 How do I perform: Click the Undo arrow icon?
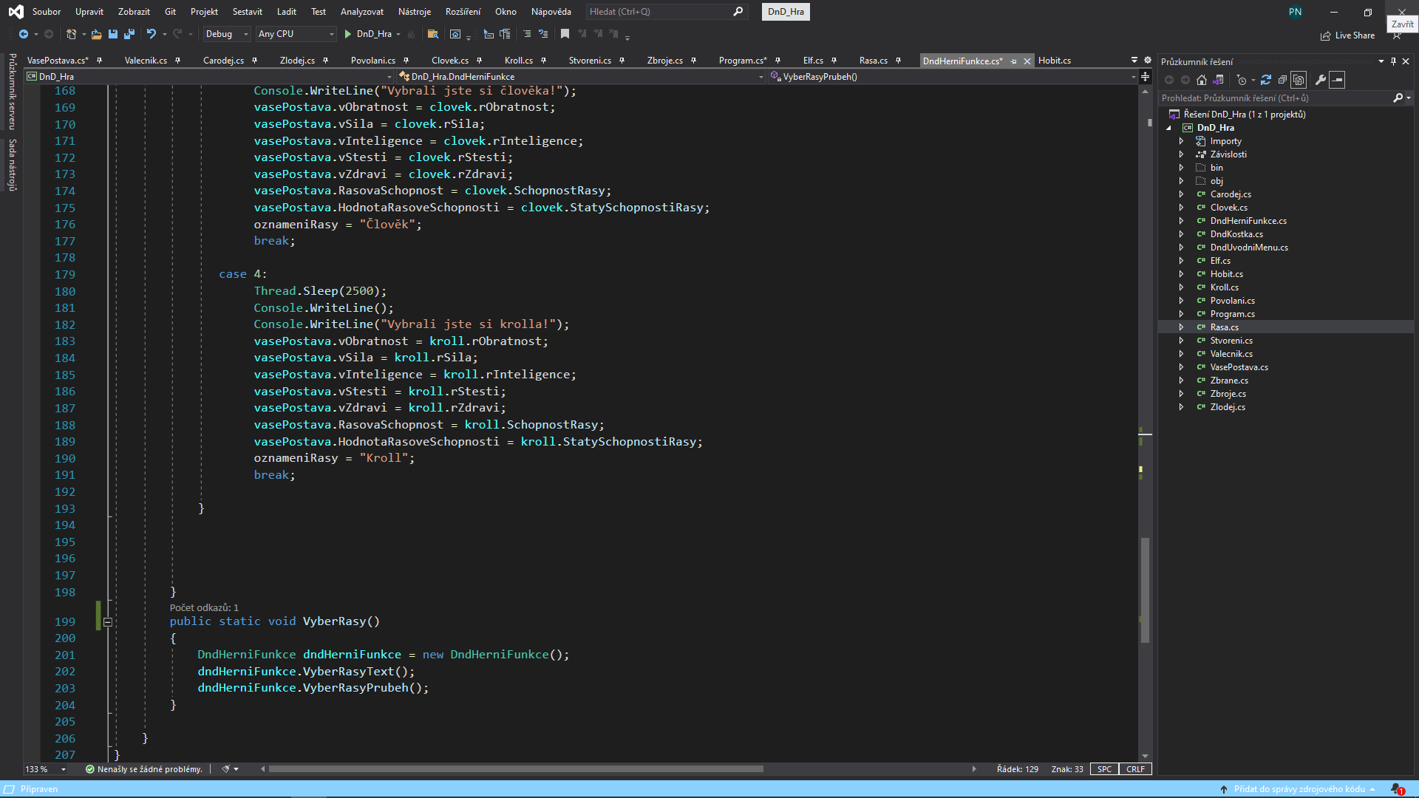(x=151, y=34)
